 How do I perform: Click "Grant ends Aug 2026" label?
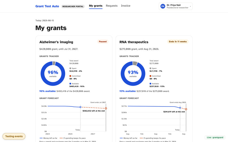tap(178, 102)
